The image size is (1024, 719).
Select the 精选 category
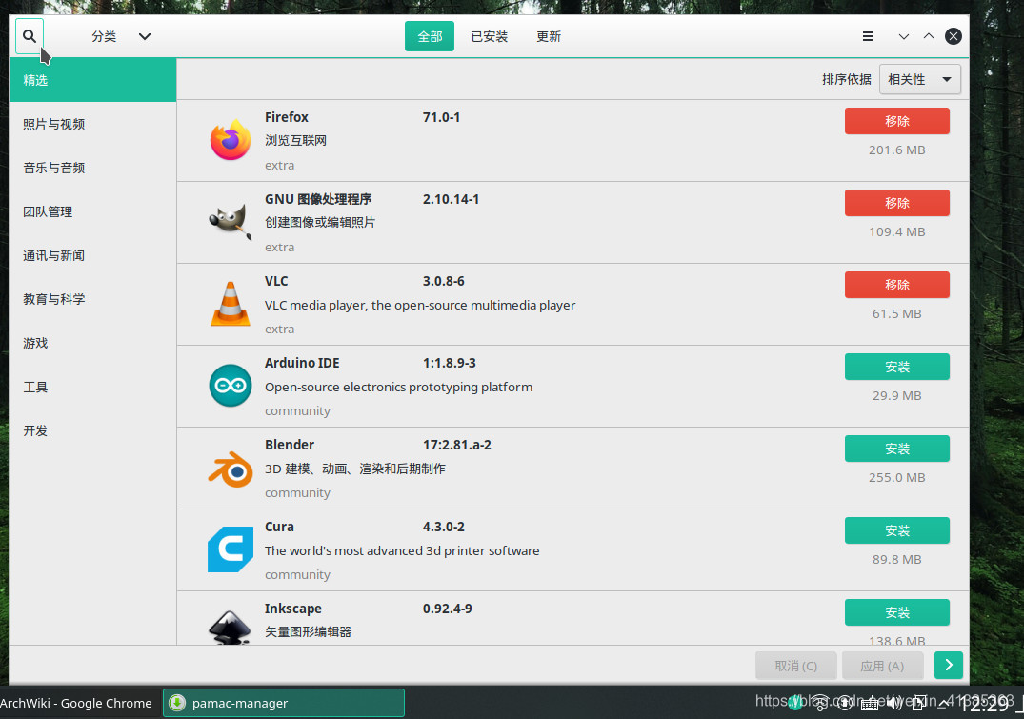point(92,80)
